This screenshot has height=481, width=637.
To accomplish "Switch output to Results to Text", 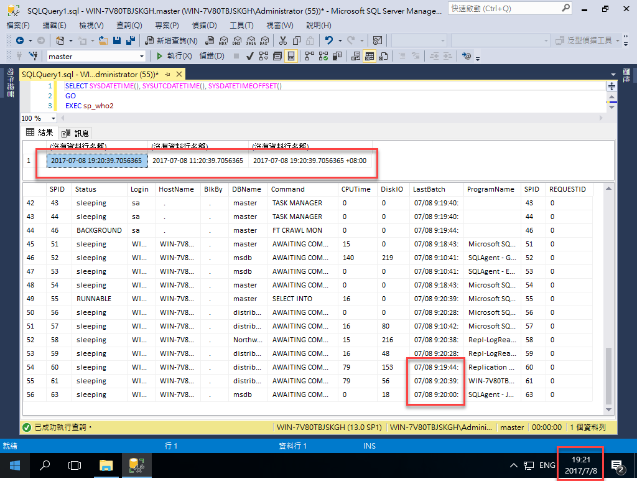I will click(355, 55).
